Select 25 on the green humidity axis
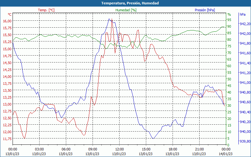The width and height of the screenshot is (251, 157). [x=229, y=112]
